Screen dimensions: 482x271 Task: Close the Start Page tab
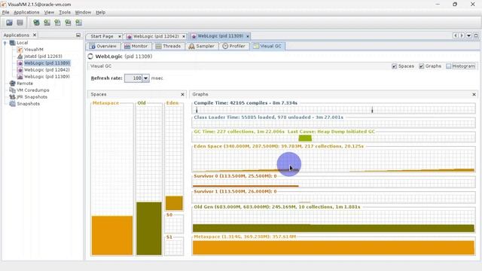(x=120, y=36)
